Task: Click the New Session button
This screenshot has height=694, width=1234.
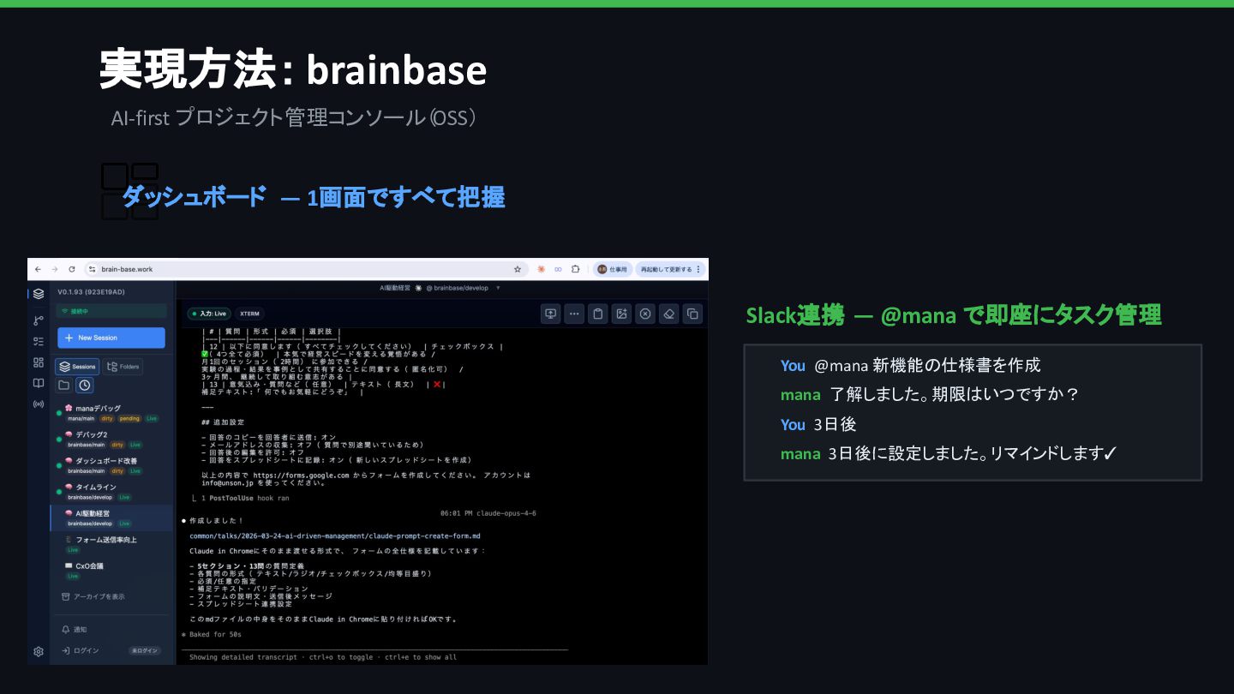Action: (111, 338)
